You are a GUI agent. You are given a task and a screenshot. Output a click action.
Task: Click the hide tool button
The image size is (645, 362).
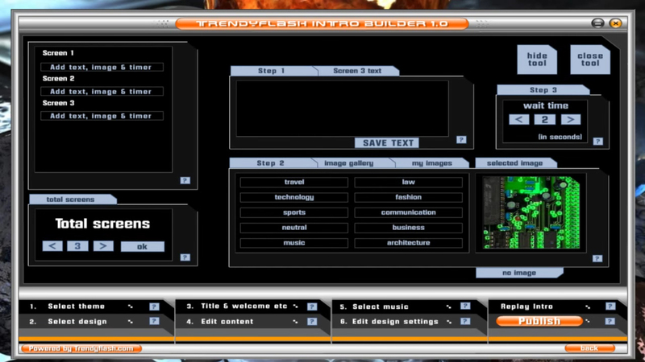click(x=537, y=60)
